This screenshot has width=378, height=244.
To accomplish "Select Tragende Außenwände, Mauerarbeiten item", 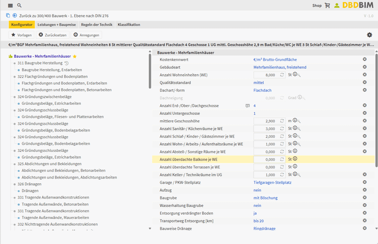I will [56, 218].
